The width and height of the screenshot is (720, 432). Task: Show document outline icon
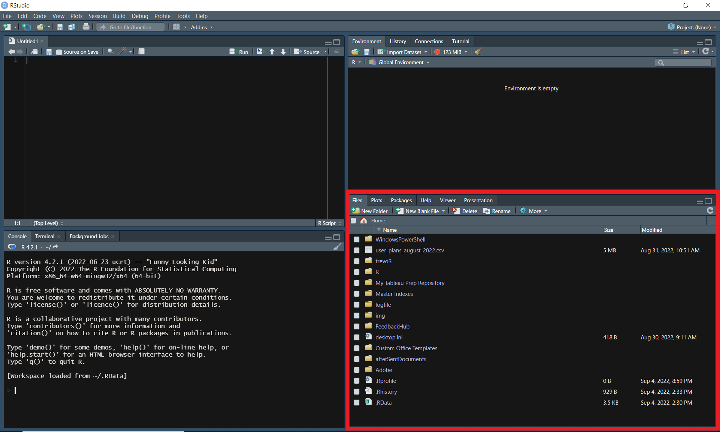pos(336,51)
